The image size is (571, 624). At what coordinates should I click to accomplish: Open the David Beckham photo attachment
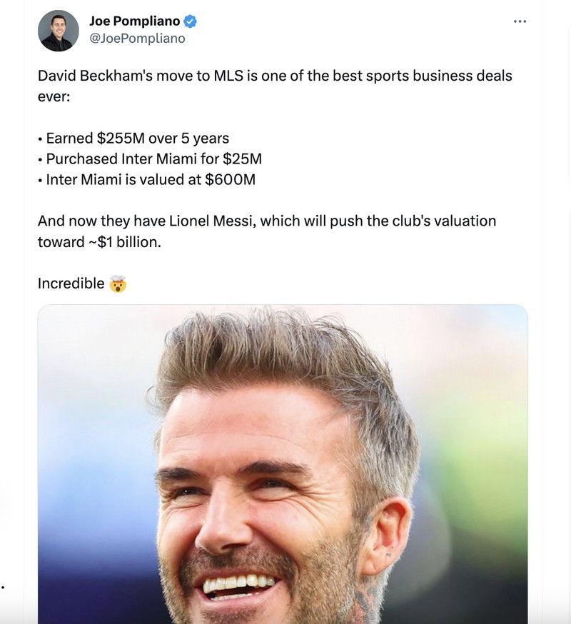pyautogui.click(x=284, y=464)
